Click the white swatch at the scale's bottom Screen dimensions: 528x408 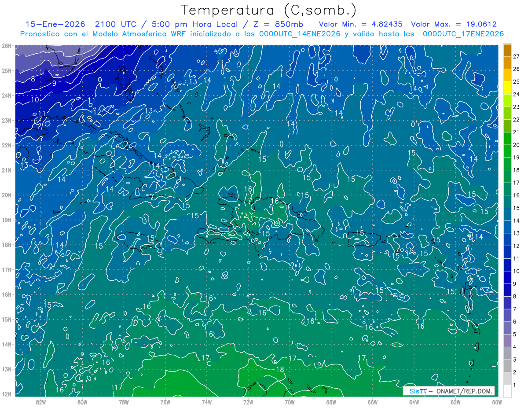coord(507,391)
